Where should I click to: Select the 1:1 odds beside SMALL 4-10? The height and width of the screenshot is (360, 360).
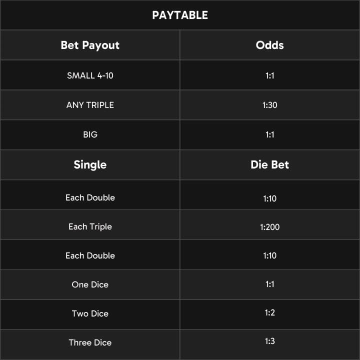point(270,75)
